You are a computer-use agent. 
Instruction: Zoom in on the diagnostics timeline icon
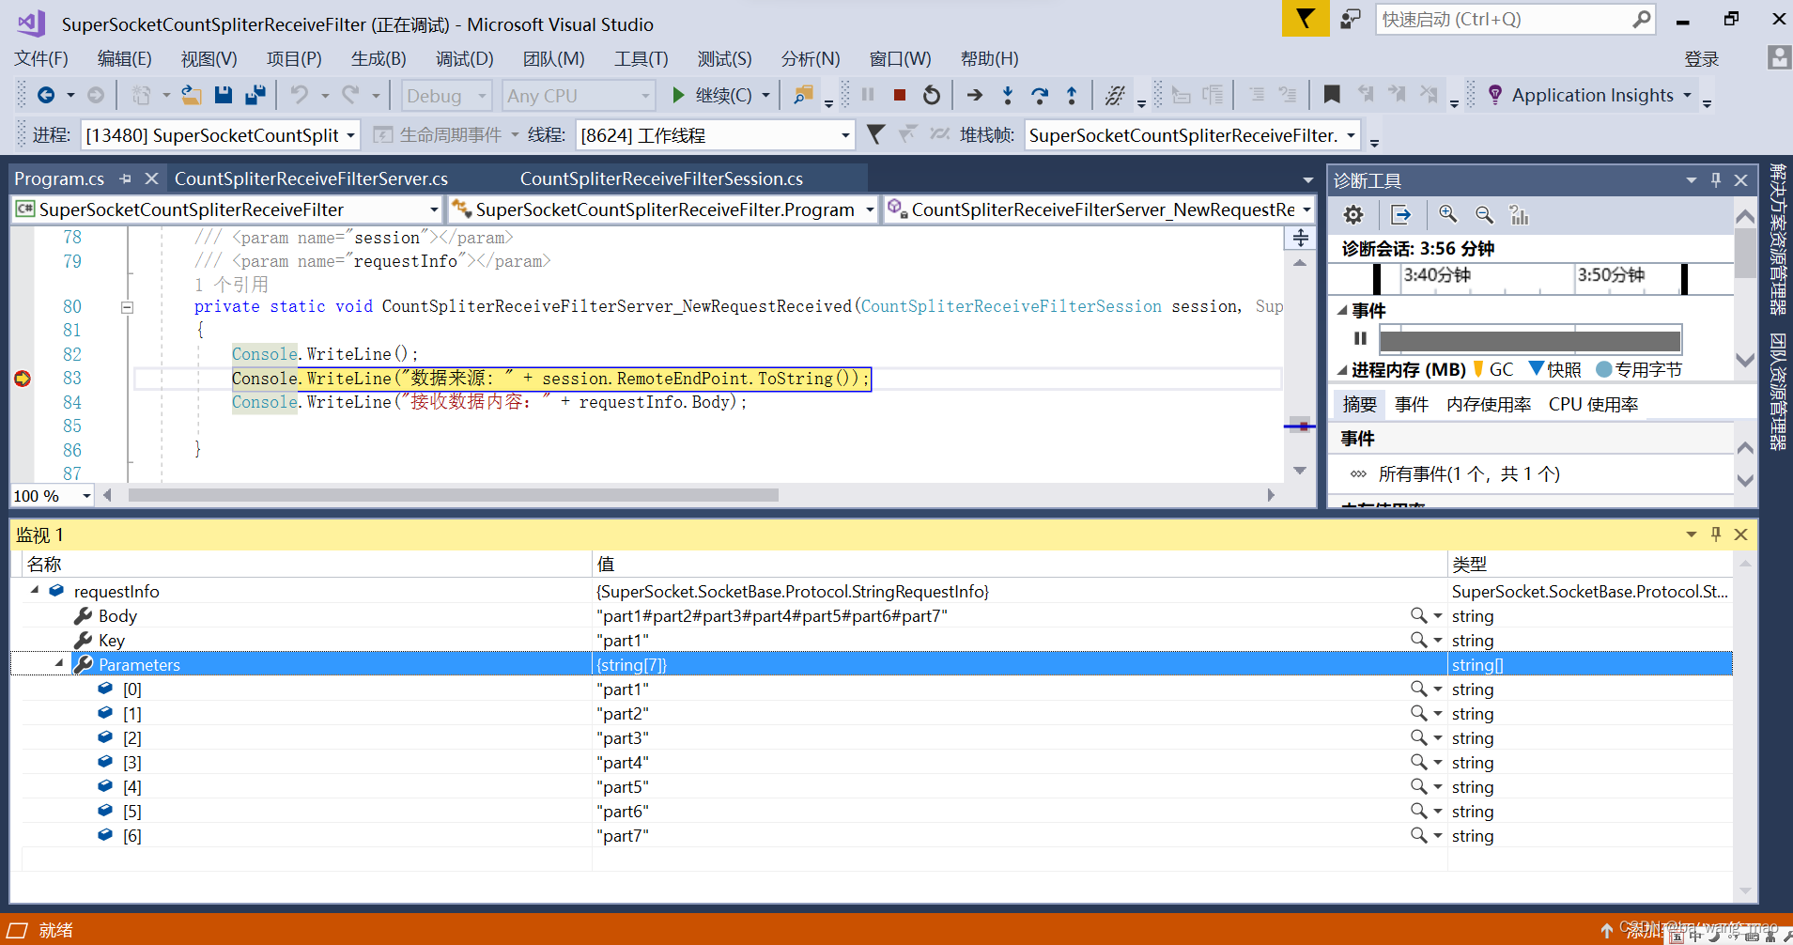pos(1446,215)
